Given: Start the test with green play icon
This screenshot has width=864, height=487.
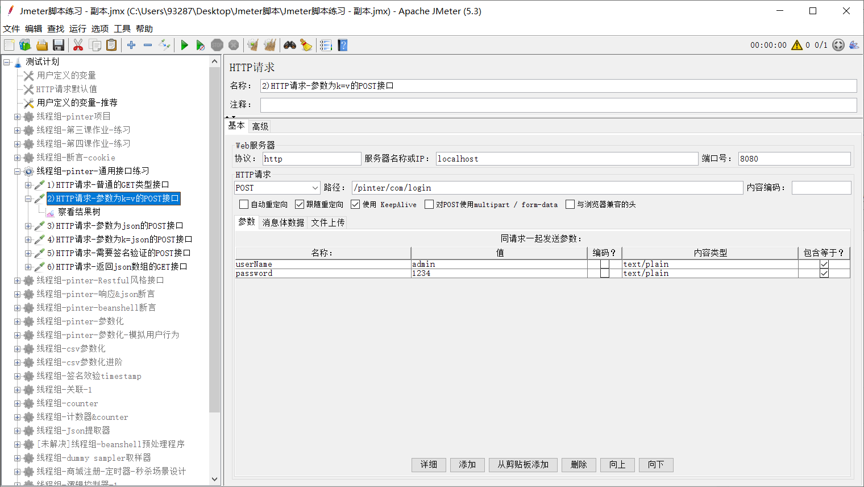Looking at the screenshot, I should point(184,45).
